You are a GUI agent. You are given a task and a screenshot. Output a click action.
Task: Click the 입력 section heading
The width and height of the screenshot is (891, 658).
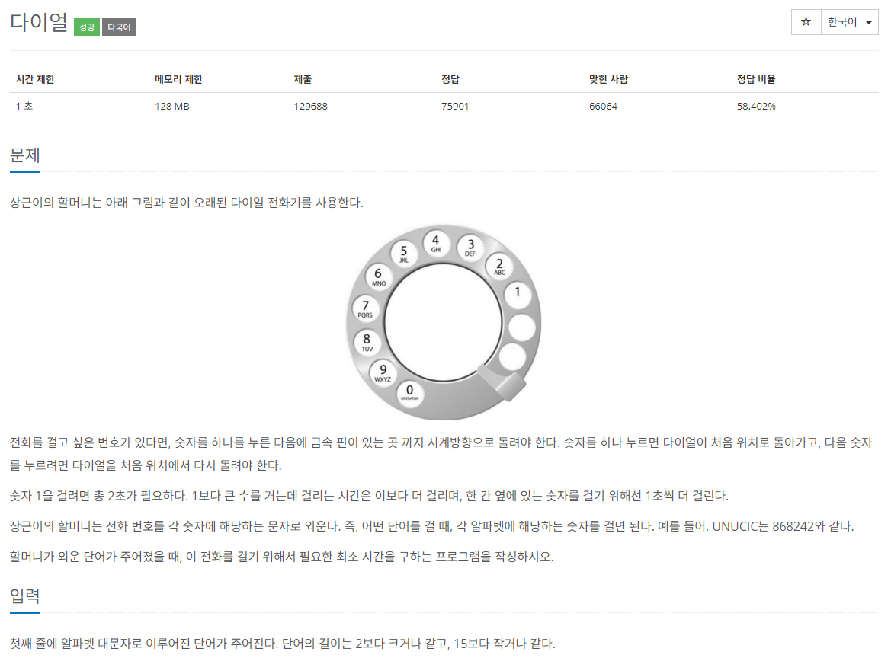coord(25,596)
